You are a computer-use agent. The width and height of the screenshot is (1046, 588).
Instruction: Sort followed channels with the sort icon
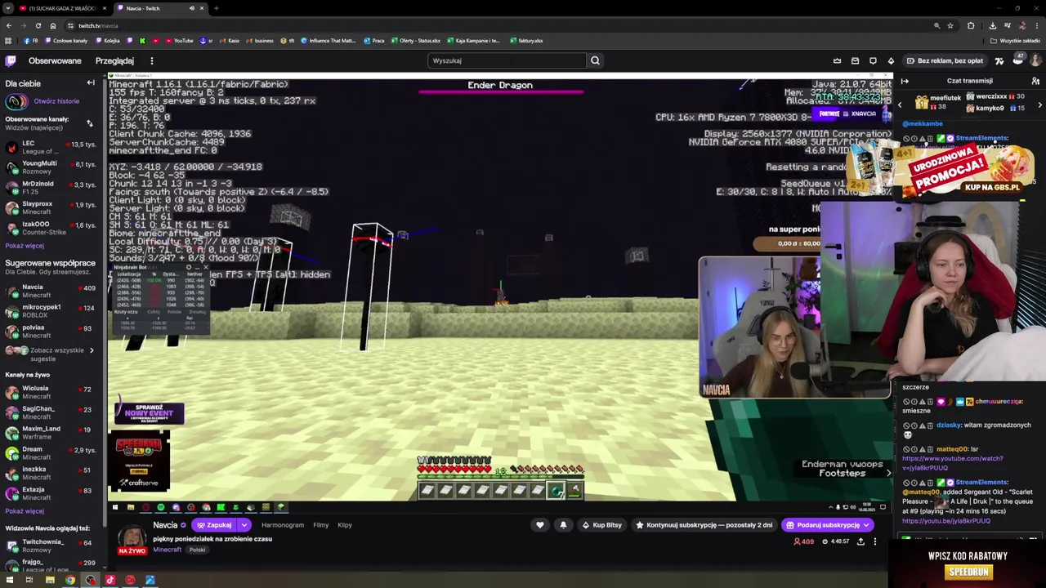tap(89, 123)
